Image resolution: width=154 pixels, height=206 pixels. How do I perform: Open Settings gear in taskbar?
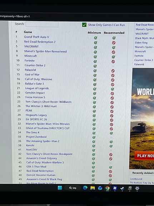click(x=137, y=188)
